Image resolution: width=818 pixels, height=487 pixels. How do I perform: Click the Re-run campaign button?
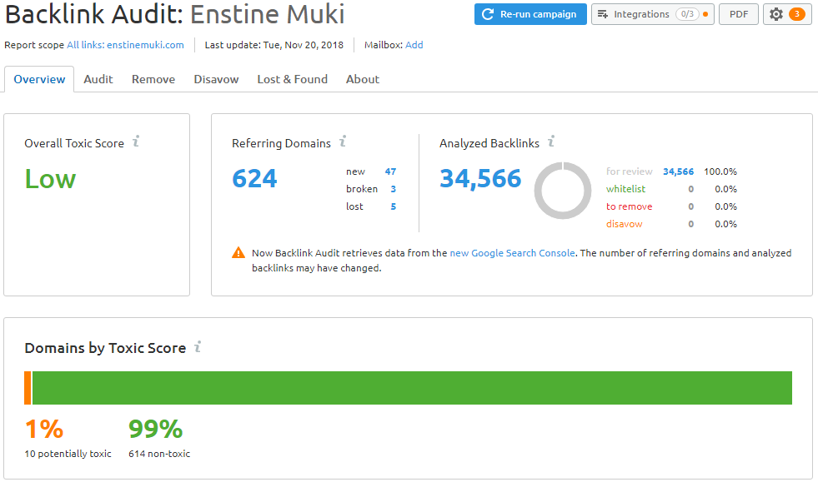click(x=530, y=15)
